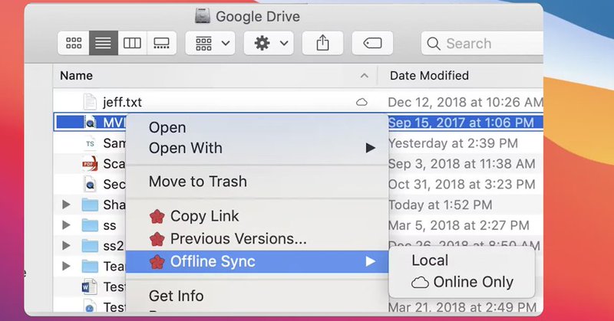Screen dimensions: 614x321
Task: Expand the Sha folder disclosure triangle
Action: pos(67,205)
